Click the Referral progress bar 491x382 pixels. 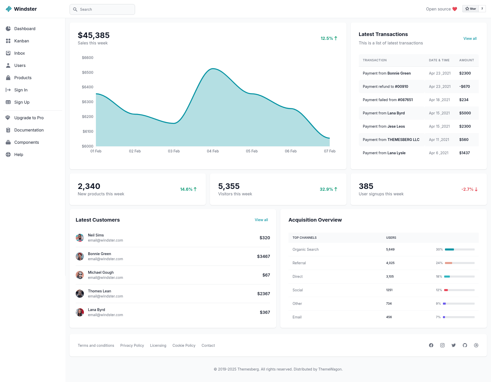[460, 263]
